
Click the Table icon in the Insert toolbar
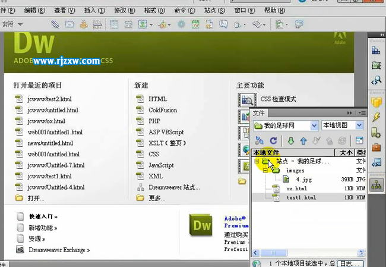(114, 24)
